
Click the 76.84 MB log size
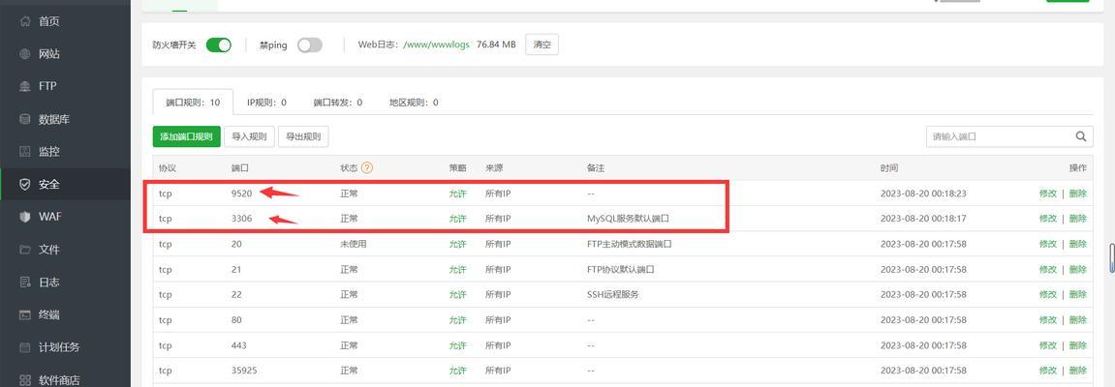496,45
